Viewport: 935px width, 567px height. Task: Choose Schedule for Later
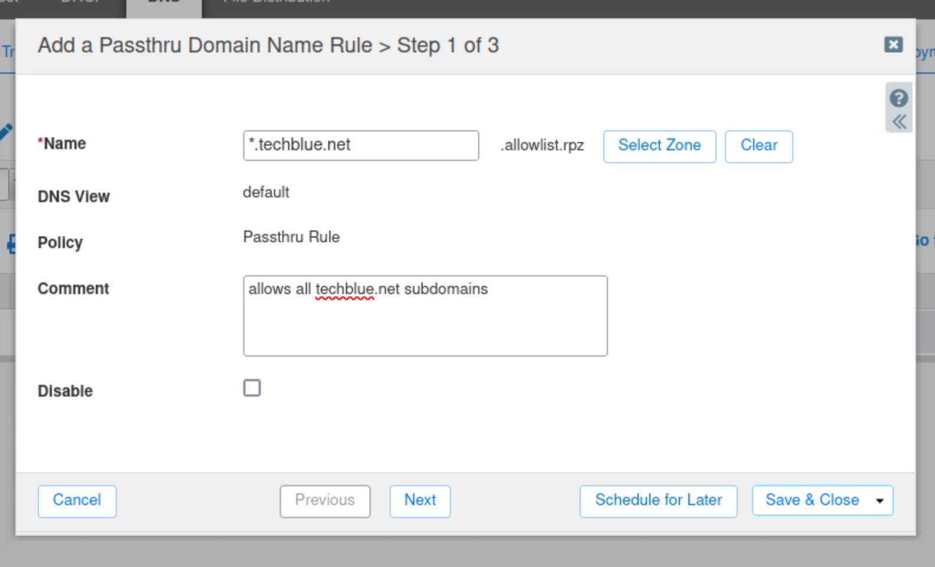(658, 501)
